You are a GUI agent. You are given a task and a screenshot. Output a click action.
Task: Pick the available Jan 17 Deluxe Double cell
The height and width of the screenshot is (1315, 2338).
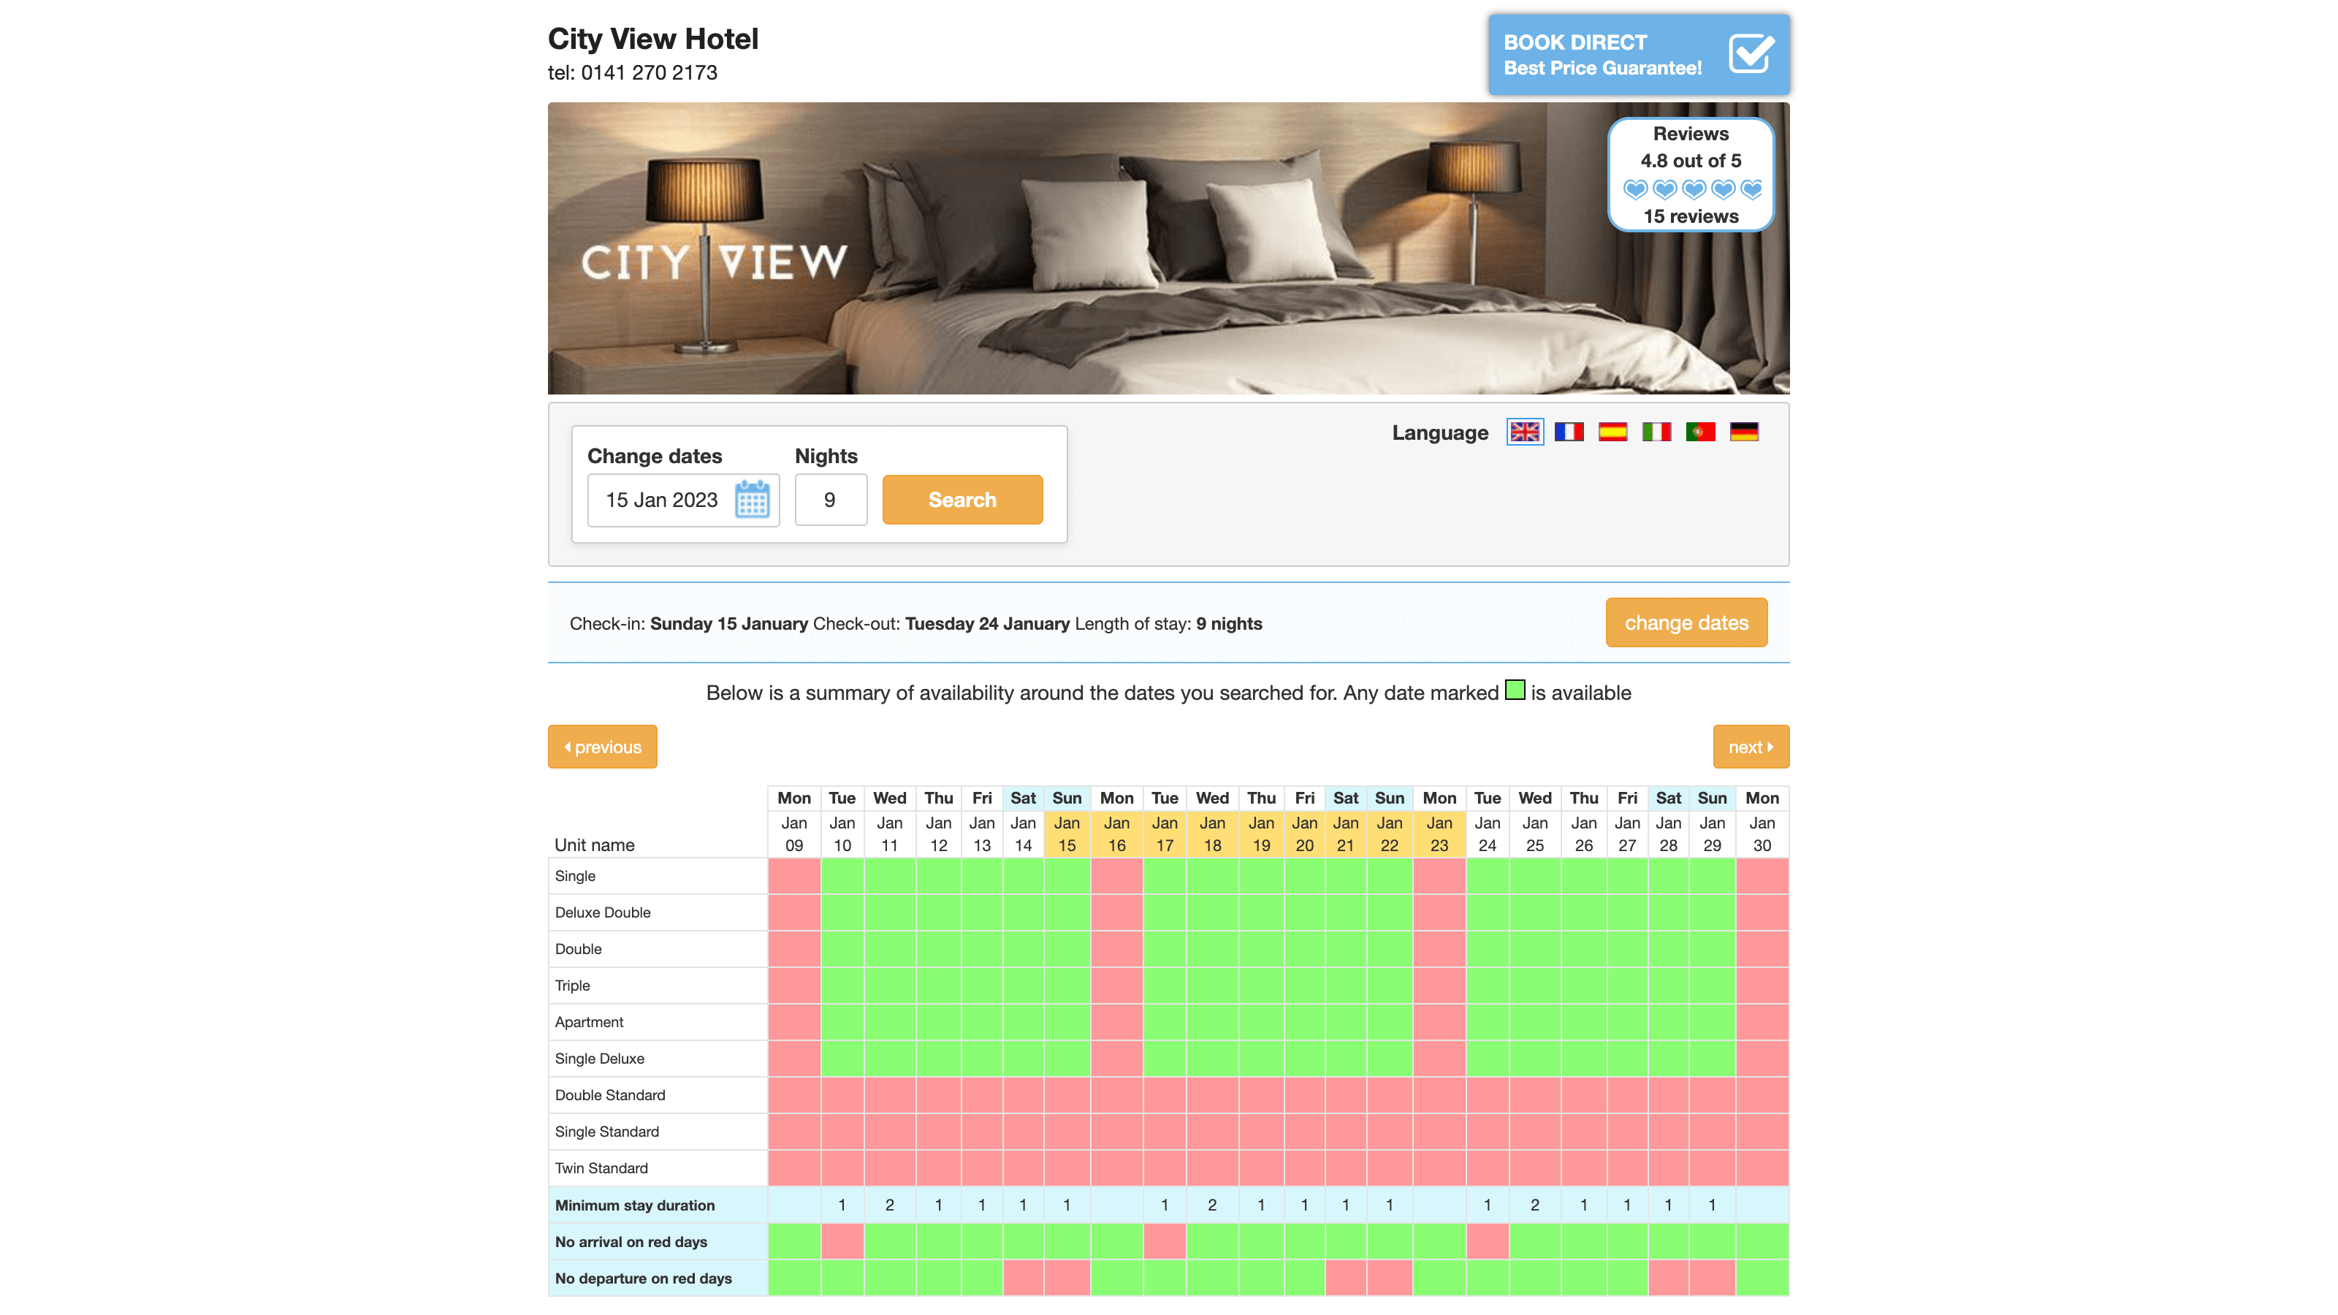(x=1165, y=912)
